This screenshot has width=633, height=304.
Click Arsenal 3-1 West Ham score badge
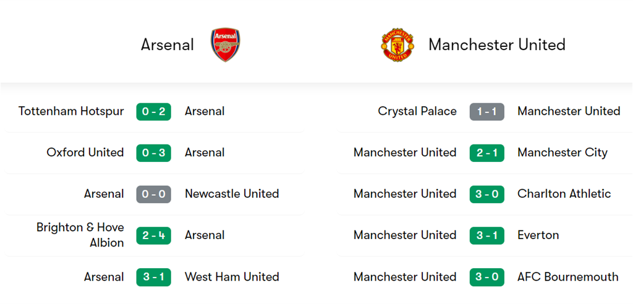pyautogui.click(x=153, y=277)
